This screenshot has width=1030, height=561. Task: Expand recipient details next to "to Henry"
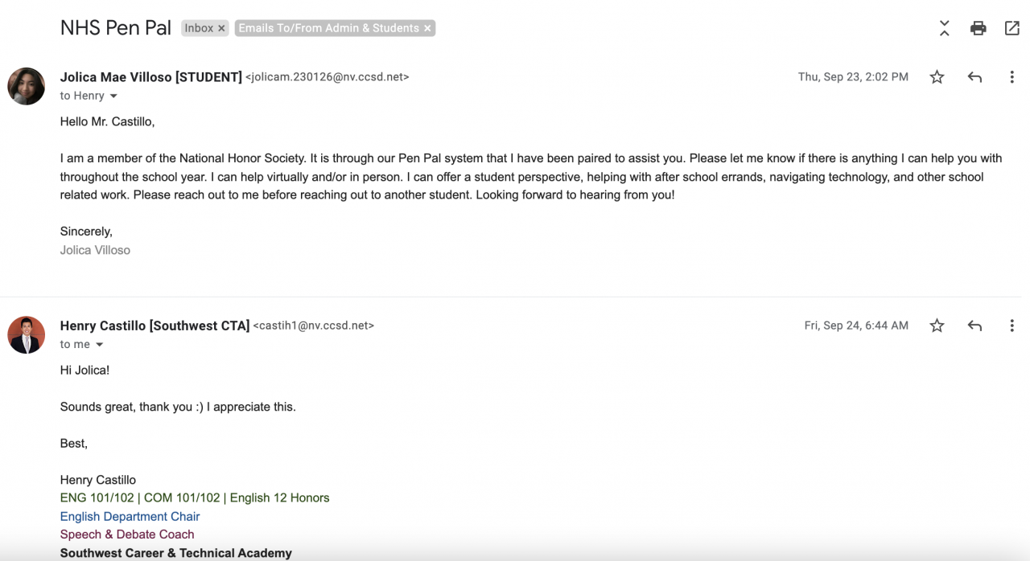pos(113,96)
